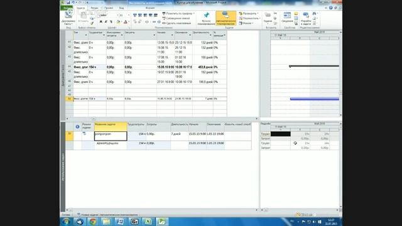Open the Gantt Chart view button
The image size is (402, 226).
68,18
